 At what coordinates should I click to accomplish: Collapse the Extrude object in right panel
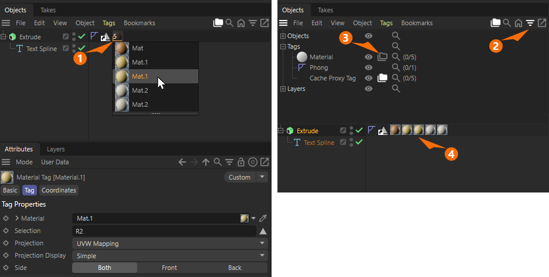pyautogui.click(x=281, y=131)
